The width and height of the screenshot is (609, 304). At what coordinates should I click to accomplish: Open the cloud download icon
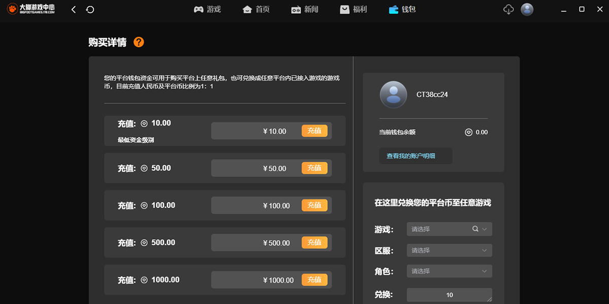point(509,10)
